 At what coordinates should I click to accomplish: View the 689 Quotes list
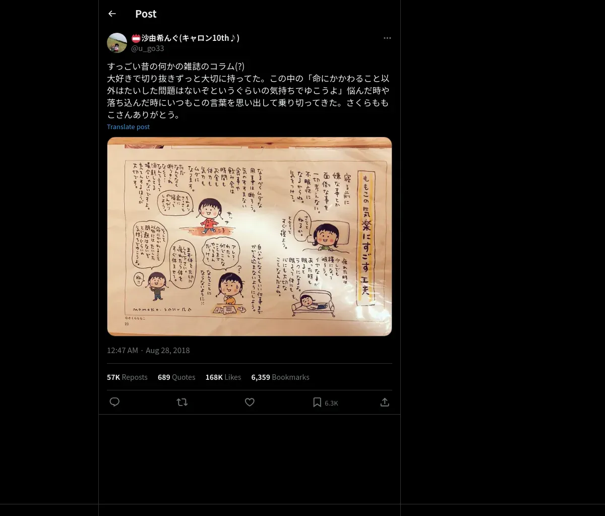[176, 377]
